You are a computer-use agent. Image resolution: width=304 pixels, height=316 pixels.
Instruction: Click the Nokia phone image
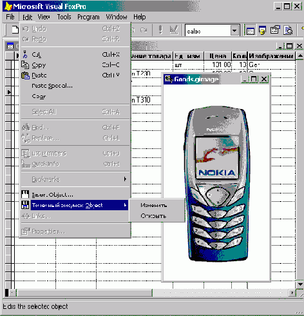(216, 184)
